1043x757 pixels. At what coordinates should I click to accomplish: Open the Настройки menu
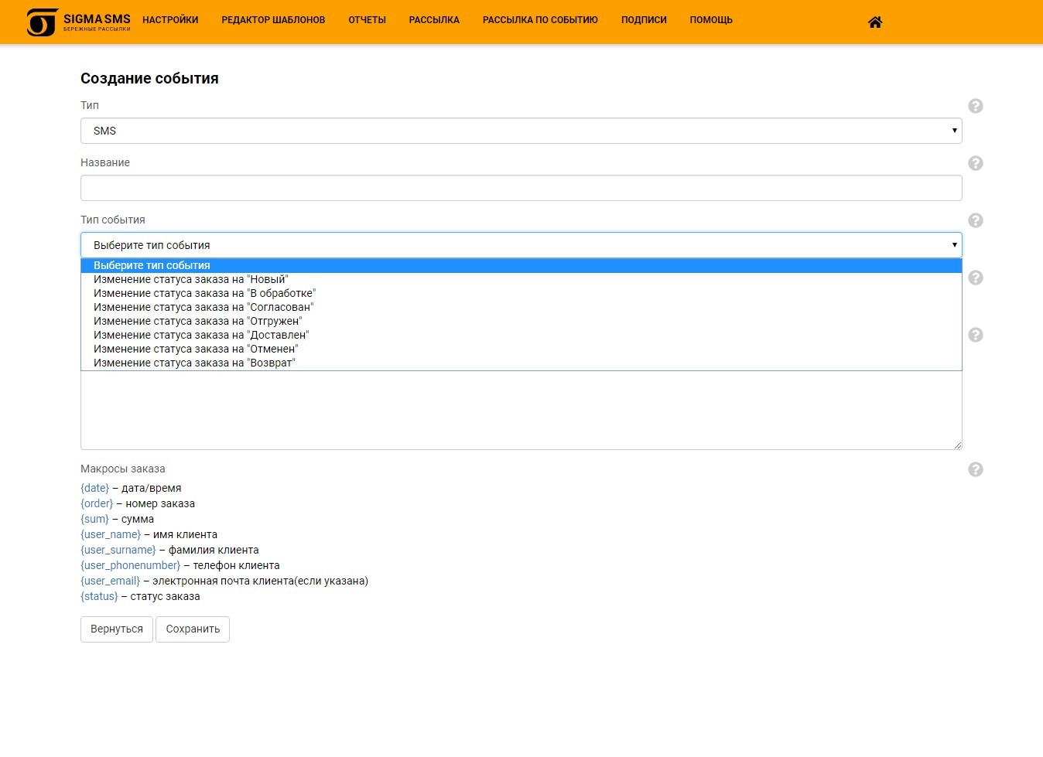[170, 20]
